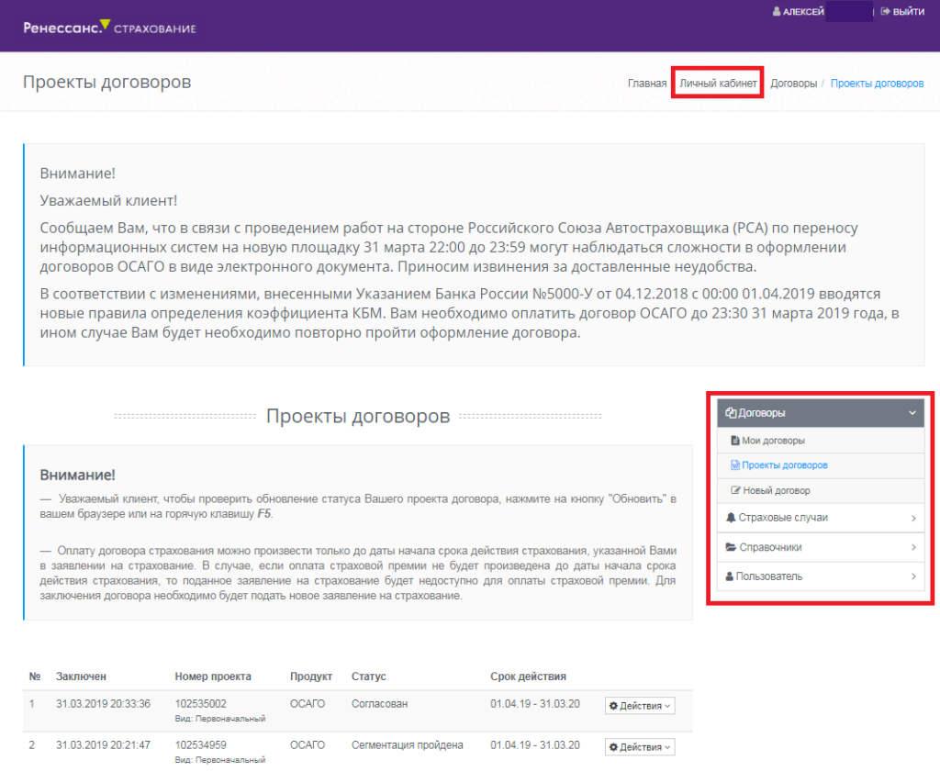Open Личный кабинет breadcrumb link

click(x=718, y=84)
